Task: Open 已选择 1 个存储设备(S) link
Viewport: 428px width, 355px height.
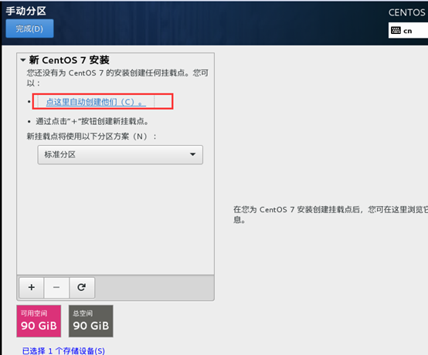Action: click(63, 350)
